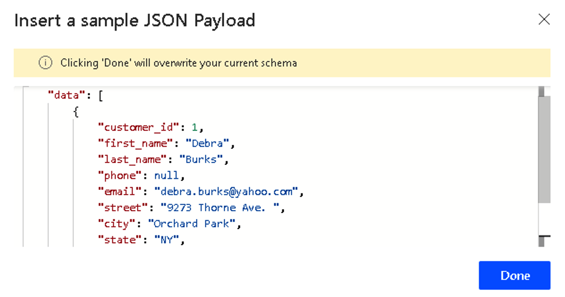Close the Insert a sample JSON Payload dialog
Image resolution: width=565 pixels, height=297 pixels.
tap(544, 19)
